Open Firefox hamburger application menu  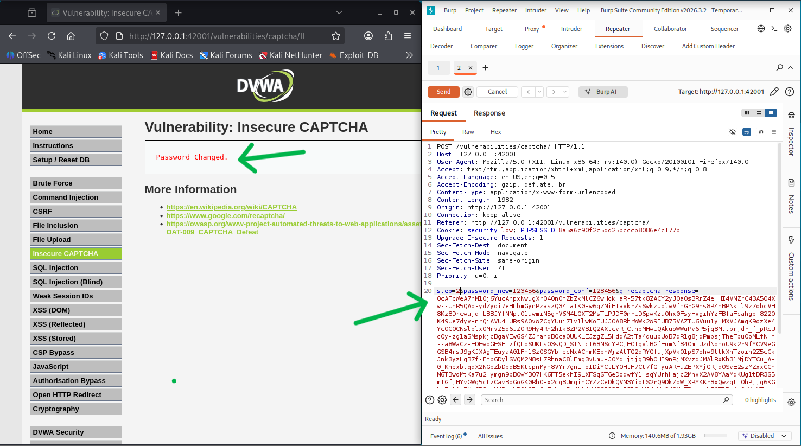point(408,36)
